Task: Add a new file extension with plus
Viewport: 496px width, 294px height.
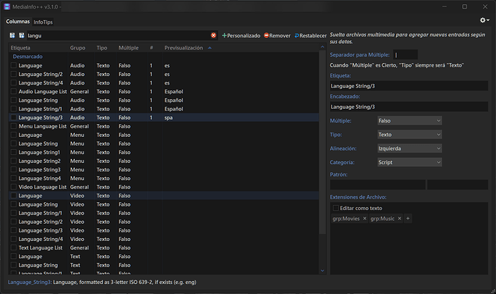Action: click(408, 218)
